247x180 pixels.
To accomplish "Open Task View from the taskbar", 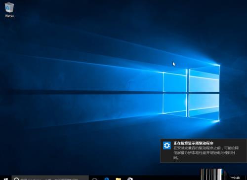I will (94, 179).
